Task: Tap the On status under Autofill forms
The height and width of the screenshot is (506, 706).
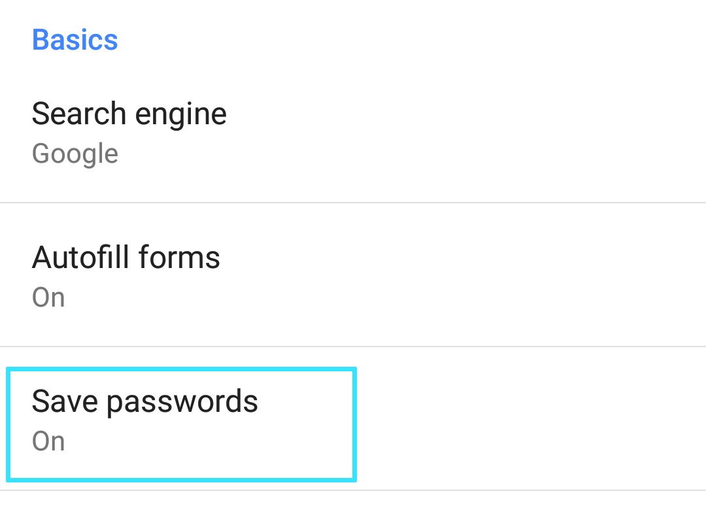Action: click(x=48, y=298)
